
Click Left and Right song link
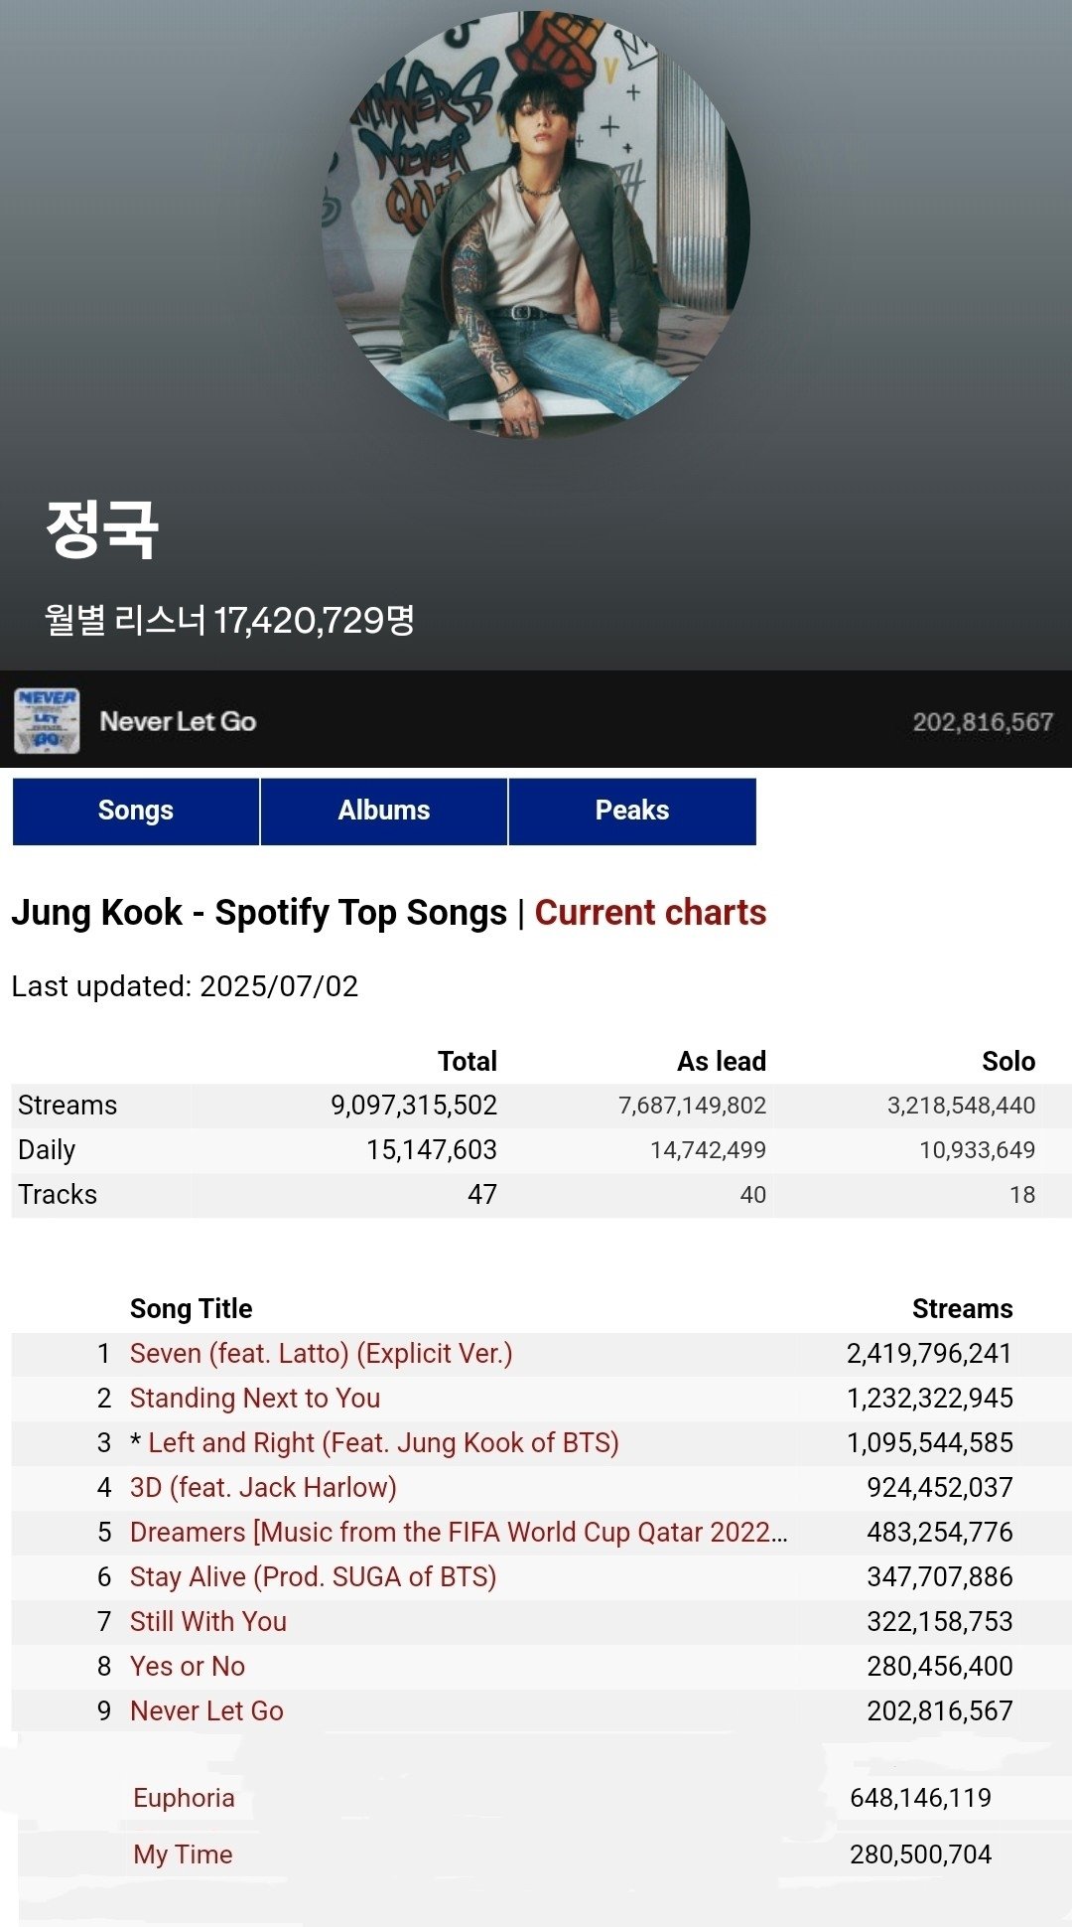(383, 1442)
